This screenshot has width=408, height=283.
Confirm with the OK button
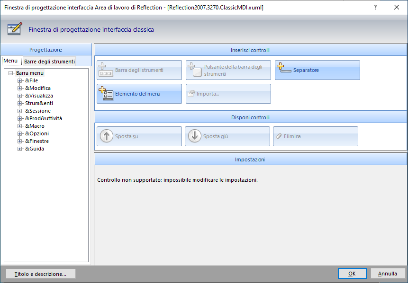(x=352, y=274)
